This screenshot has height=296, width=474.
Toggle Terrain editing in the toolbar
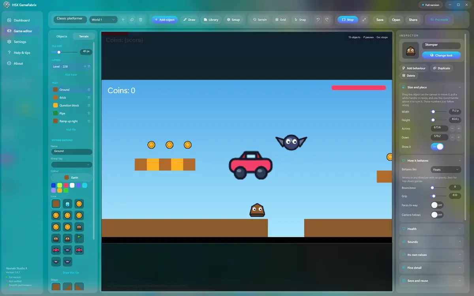click(260, 19)
